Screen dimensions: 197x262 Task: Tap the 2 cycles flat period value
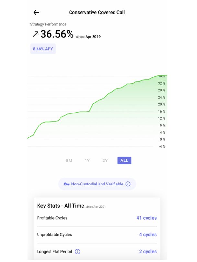148,252
